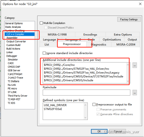Select General Options category
144x137 pixels.
14,23
